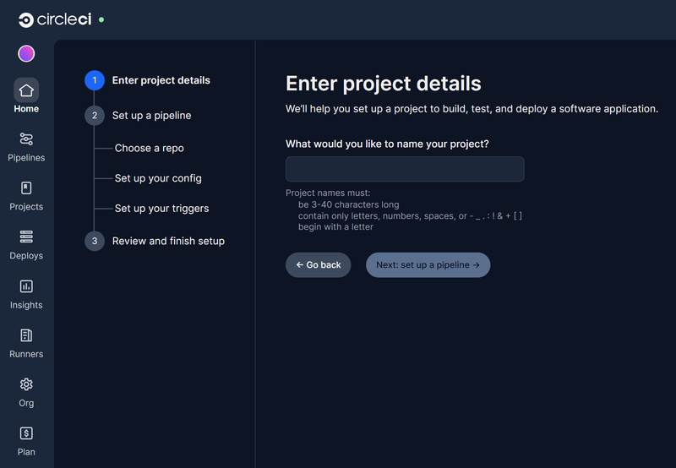The image size is (676, 468).
Task: Open the Pipelines sidebar icon
Action: [26, 139]
